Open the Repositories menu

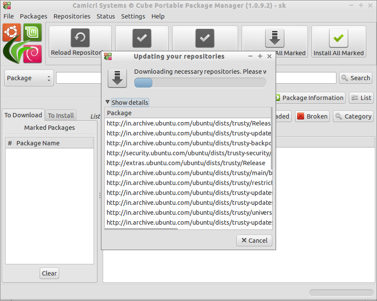[x=72, y=16]
